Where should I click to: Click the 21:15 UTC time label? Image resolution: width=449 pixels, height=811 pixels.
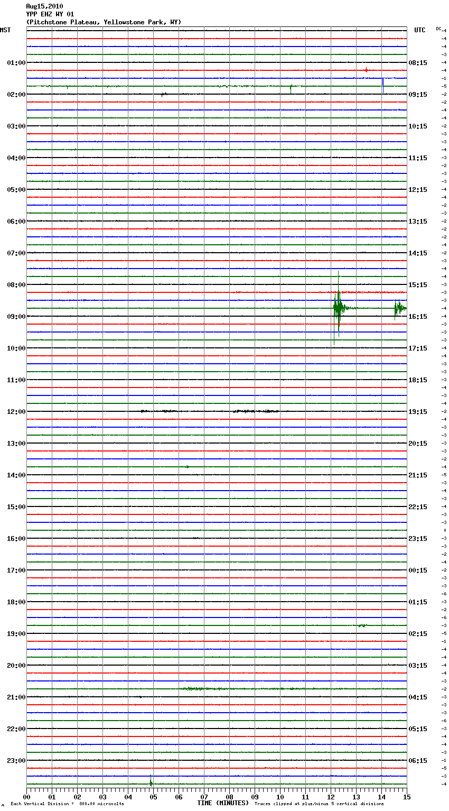tap(418, 475)
